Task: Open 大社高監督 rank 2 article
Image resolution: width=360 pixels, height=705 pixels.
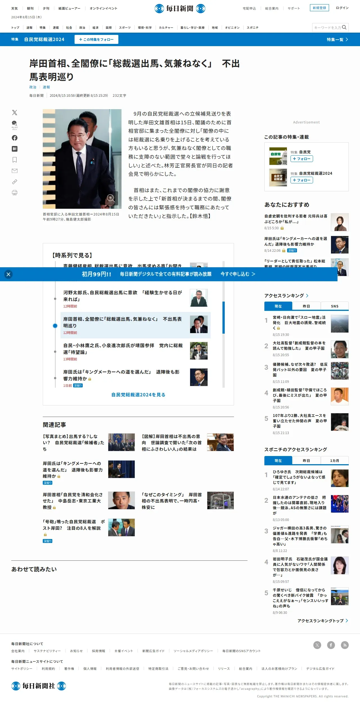Action: point(299,346)
